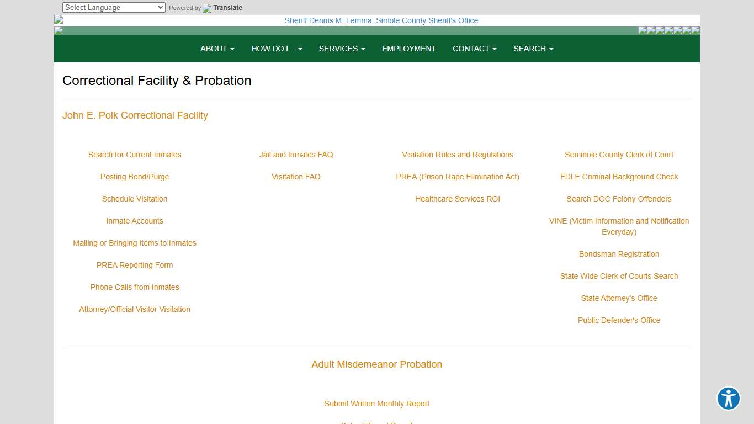Screen dimensions: 754x424
Task: Click Bondsman Registration link
Action: click(x=619, y=254)
